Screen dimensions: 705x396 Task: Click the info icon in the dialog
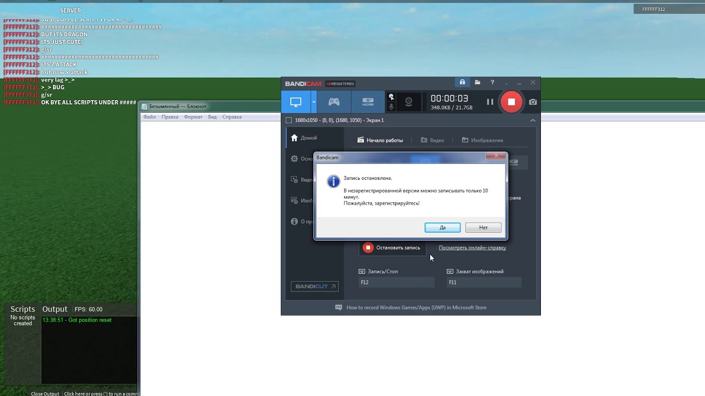coord(333,182)
